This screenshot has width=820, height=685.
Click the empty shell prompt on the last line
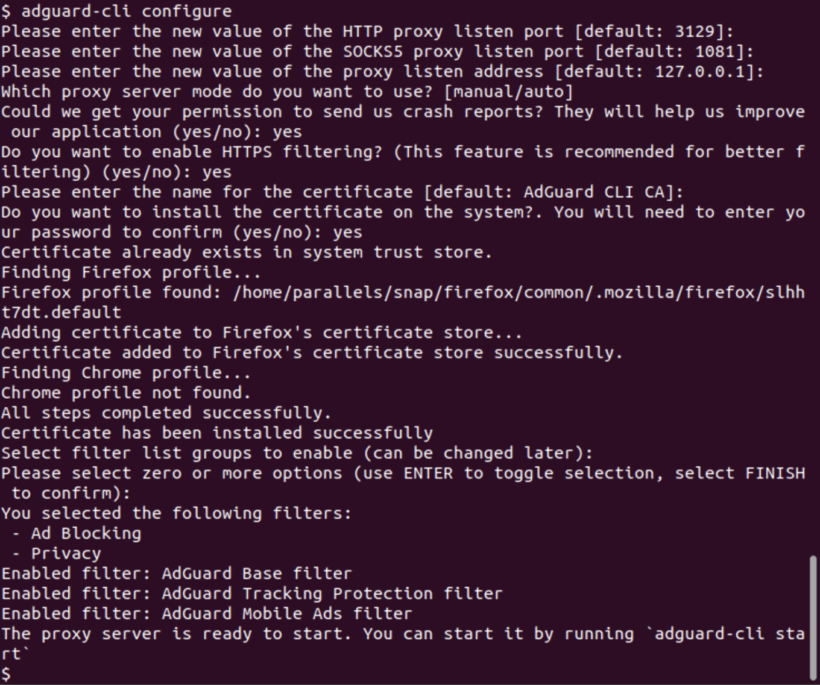(6, 674)
